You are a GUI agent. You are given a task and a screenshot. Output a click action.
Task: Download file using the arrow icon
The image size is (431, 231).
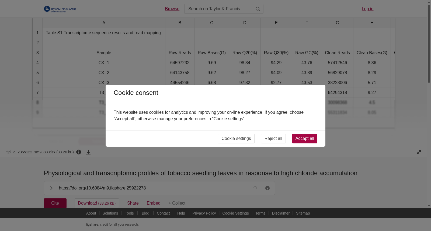pos(88,152)
